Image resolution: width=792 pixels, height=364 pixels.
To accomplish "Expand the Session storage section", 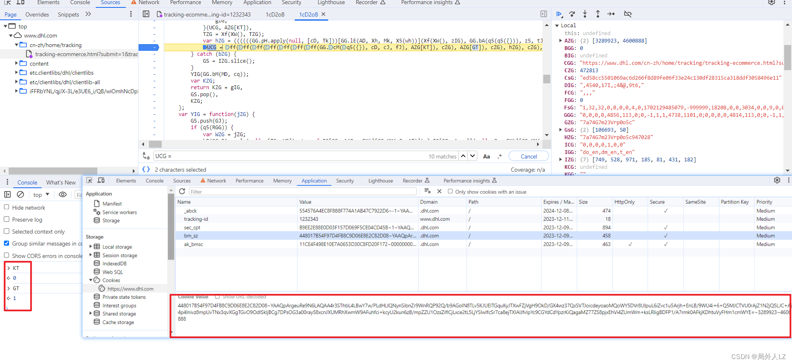I will pos(91,255).
